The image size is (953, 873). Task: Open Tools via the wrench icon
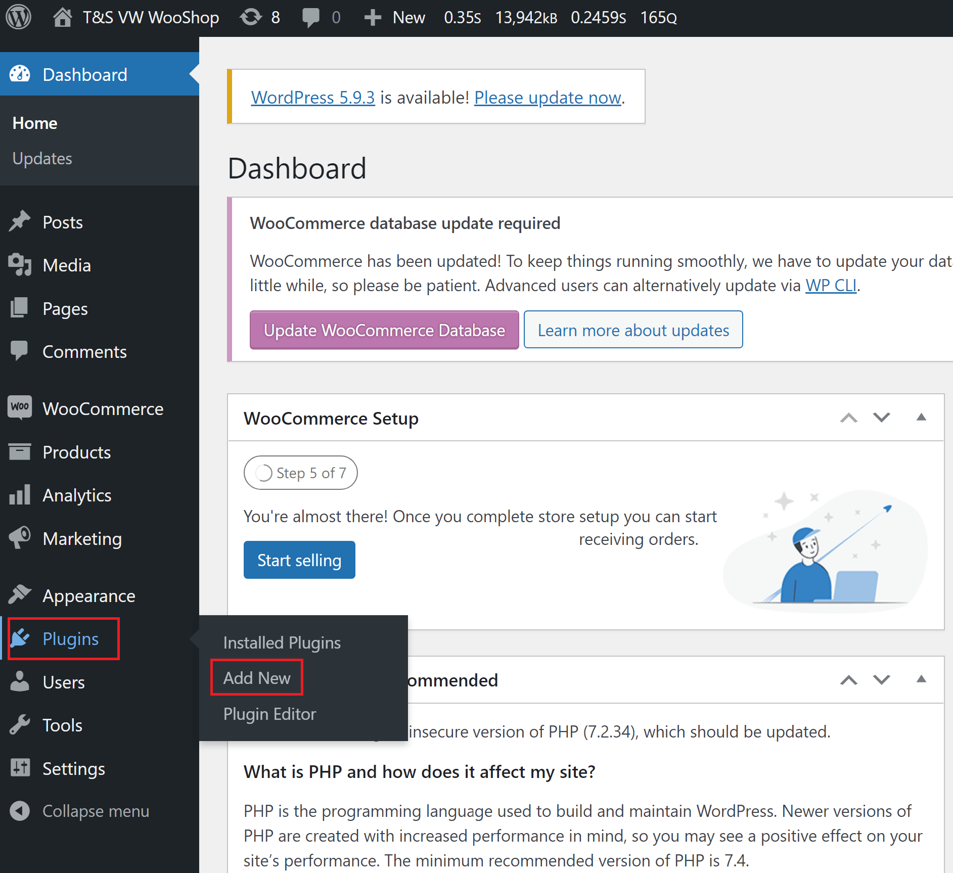click(x=19, y=724)
